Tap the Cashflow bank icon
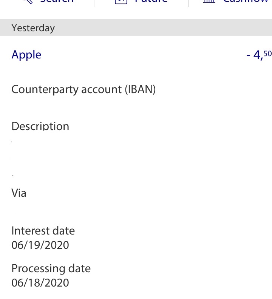This screenshot has width=272, height=299. coord(209,2)
